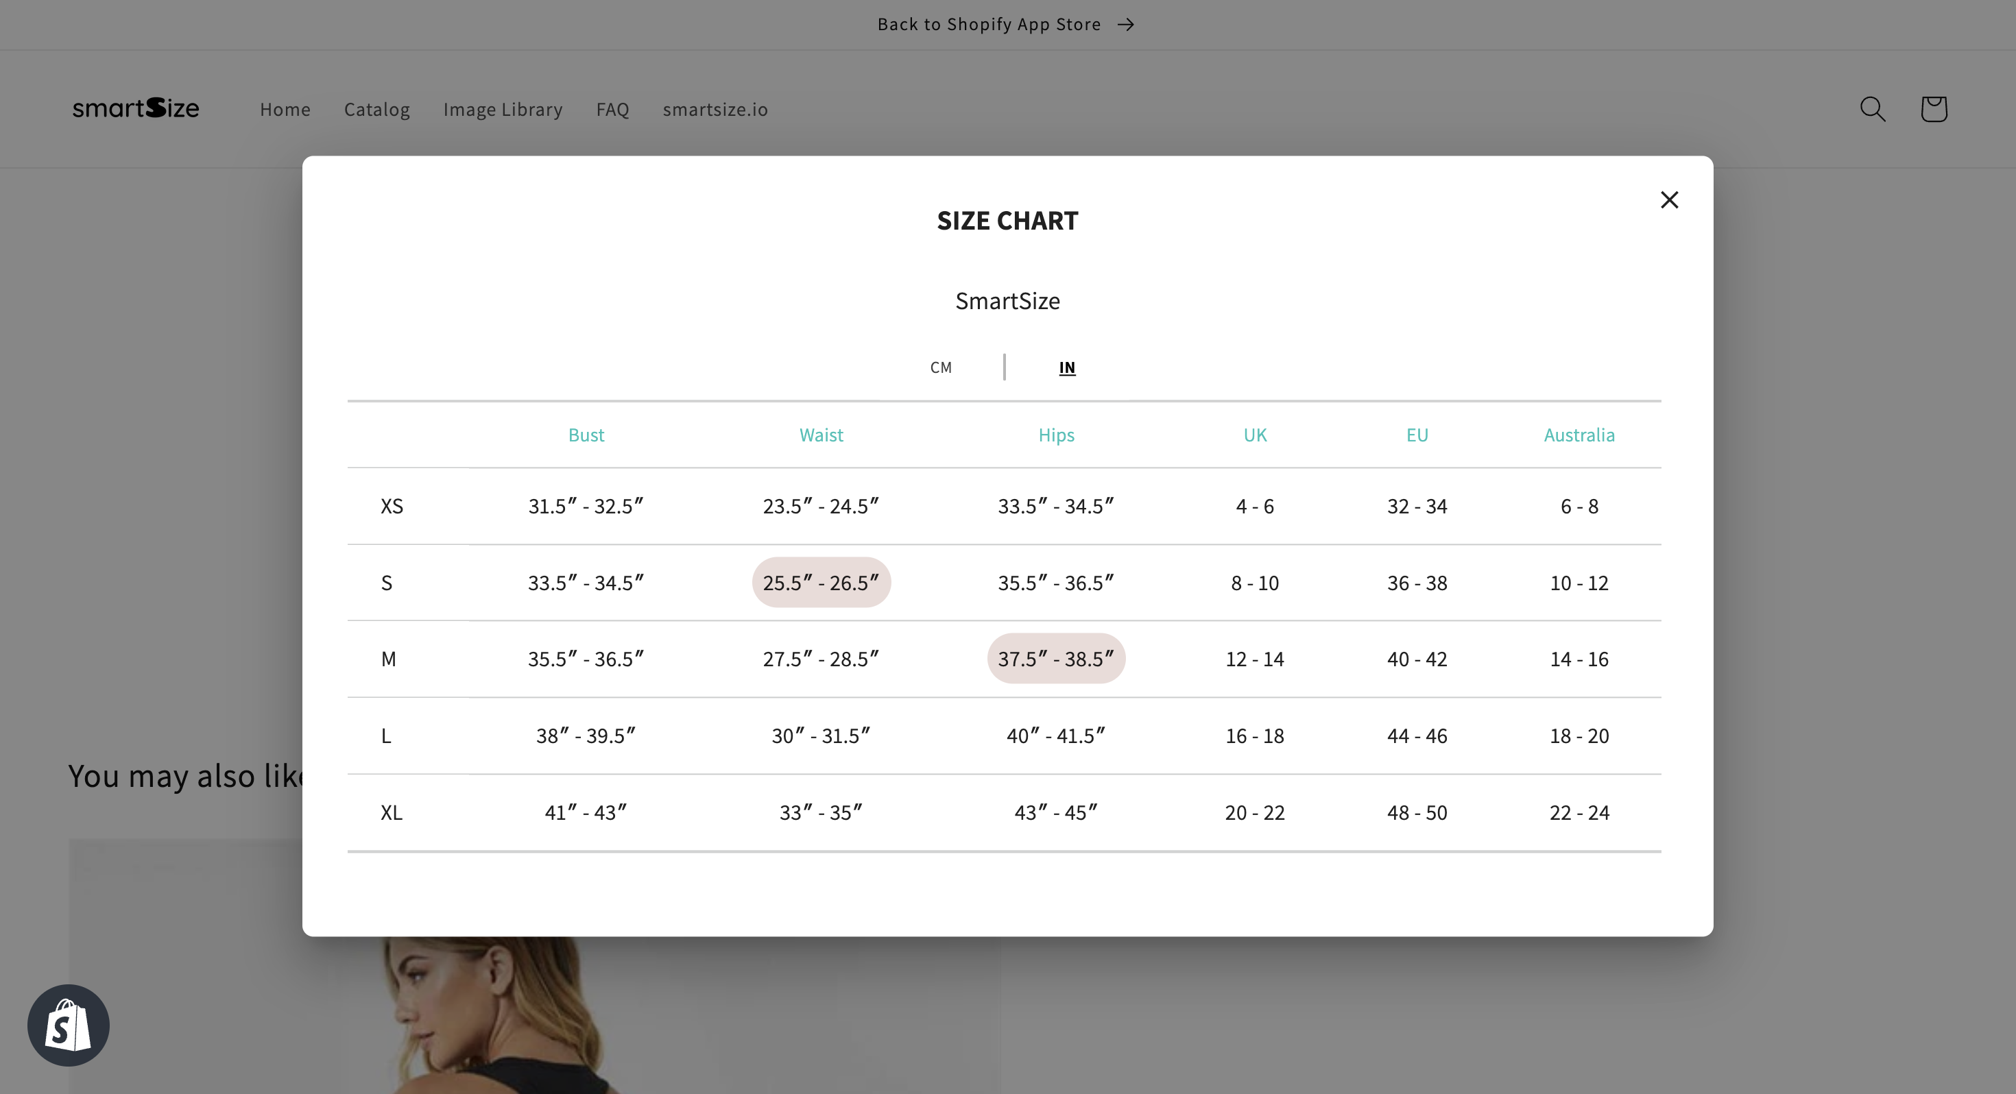
Task: Click EU size 48 - 50
Action: (x=1417, y=813)
